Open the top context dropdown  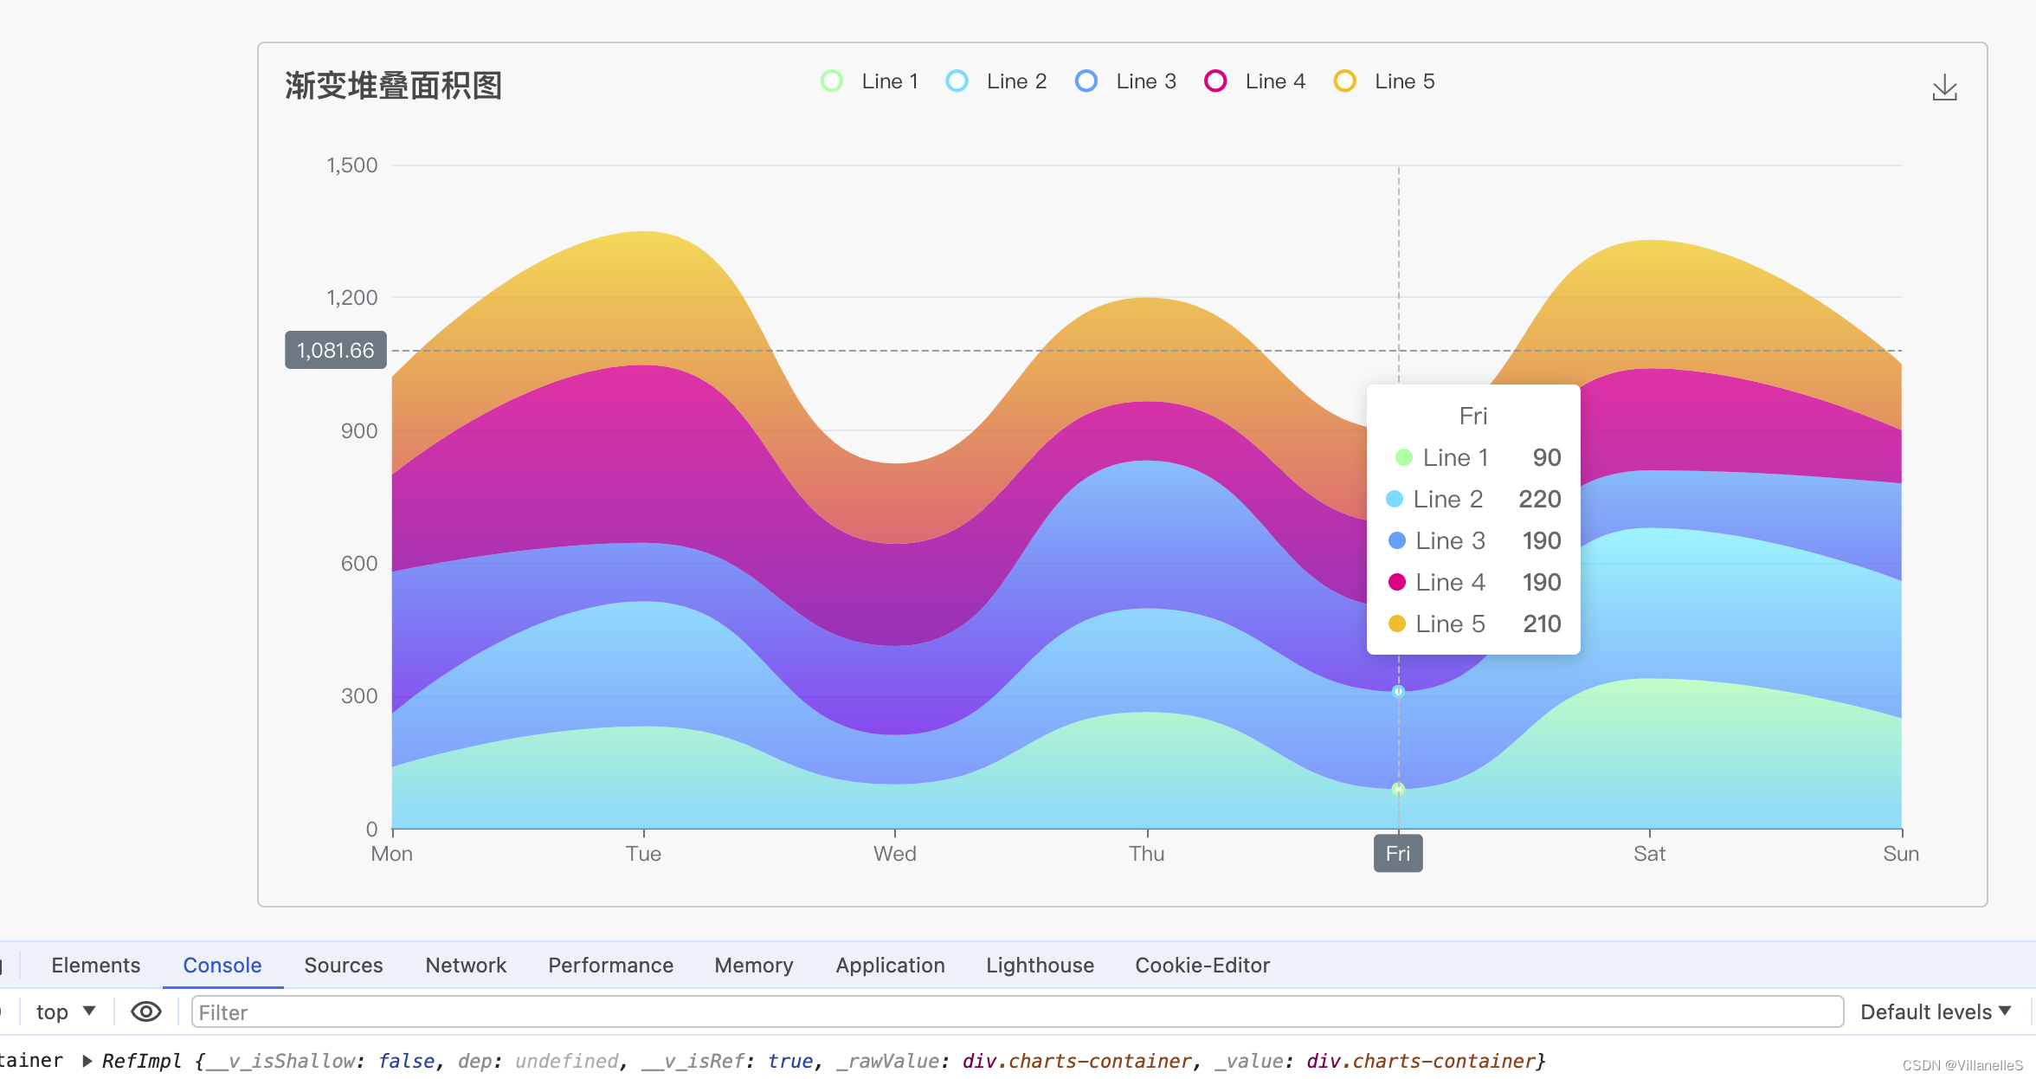66,1011
